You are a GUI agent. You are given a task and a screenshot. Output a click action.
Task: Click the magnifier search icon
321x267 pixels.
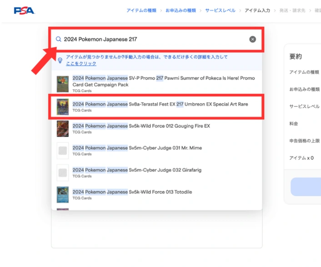[x=59, y=39]
